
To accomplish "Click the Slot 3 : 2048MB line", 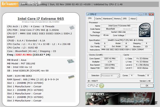I will pos(25,97).
